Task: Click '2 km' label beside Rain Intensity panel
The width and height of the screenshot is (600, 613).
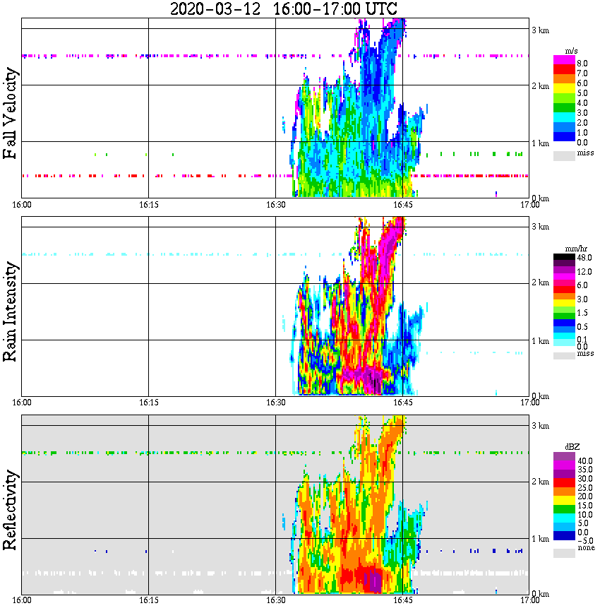Action: [540, 282]
